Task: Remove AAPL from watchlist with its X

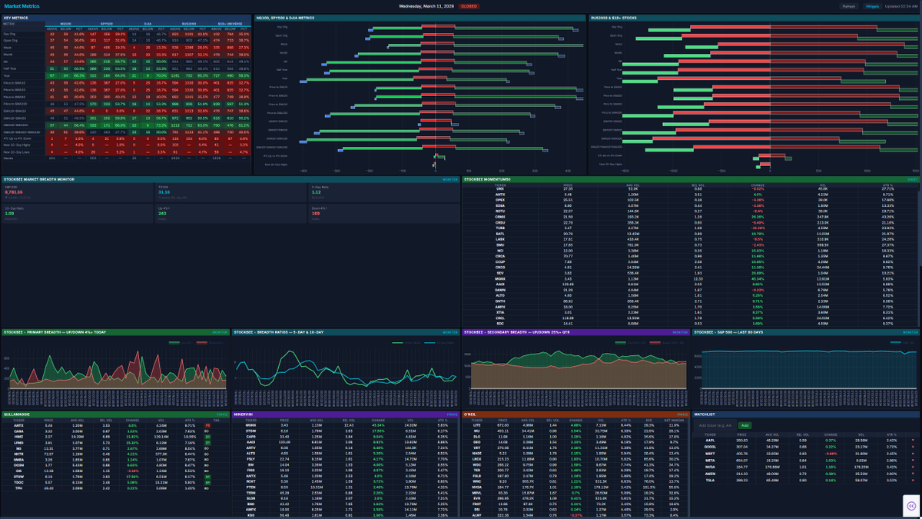Action: point(913,440)
